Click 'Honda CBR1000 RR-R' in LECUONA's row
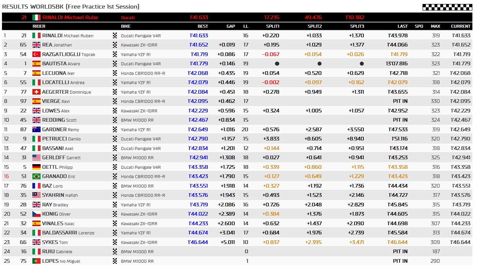Image resolution: width=478 pixels, height=269 pixels. point(143,73)
